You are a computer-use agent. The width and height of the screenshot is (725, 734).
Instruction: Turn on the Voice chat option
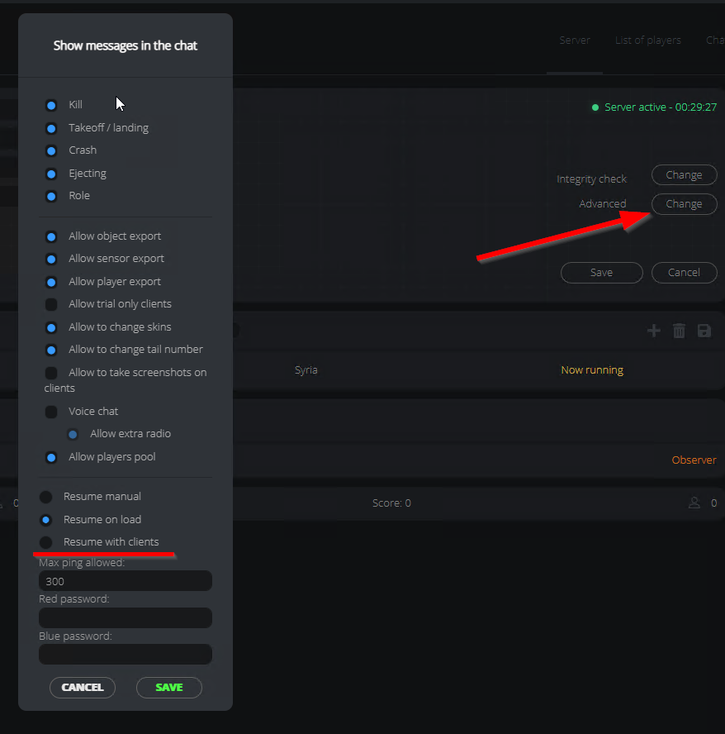pos(51,412)
